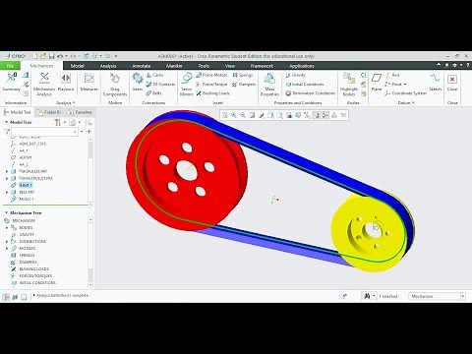Open the File menu

[x=10, y=66]
